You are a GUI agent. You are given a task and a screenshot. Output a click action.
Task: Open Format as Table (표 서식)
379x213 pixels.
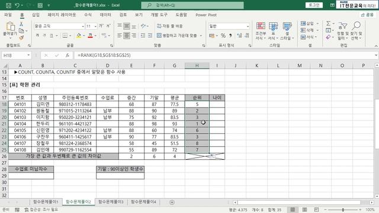pyautogui.click(x=273, y=31)
